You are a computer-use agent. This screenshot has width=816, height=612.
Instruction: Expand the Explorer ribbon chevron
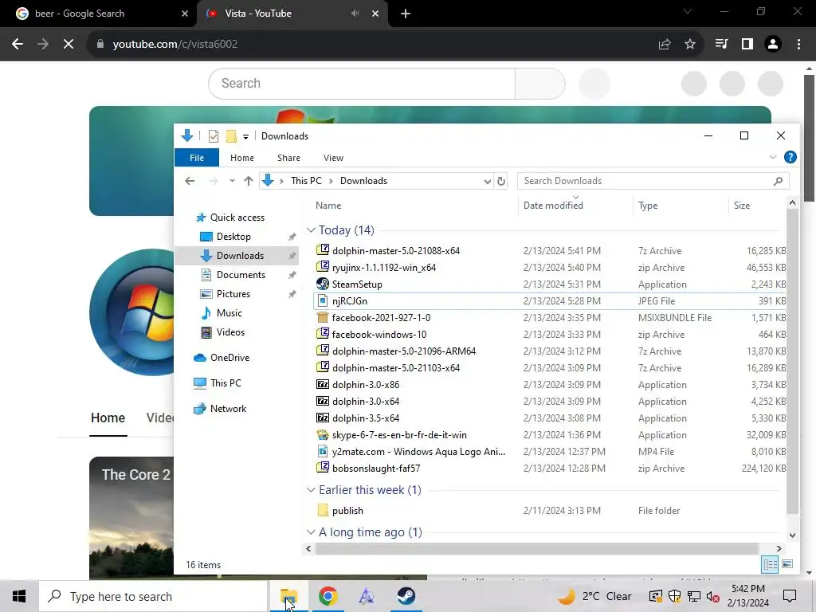[773, 157]
